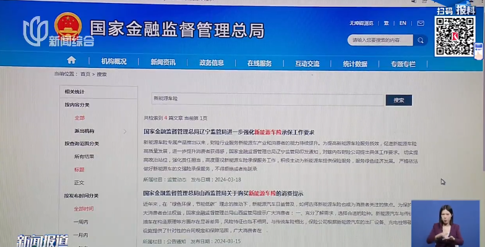Select the 标题 search scope filter
Viewport: 485px width, 247px height.
[x=79, y=169]
